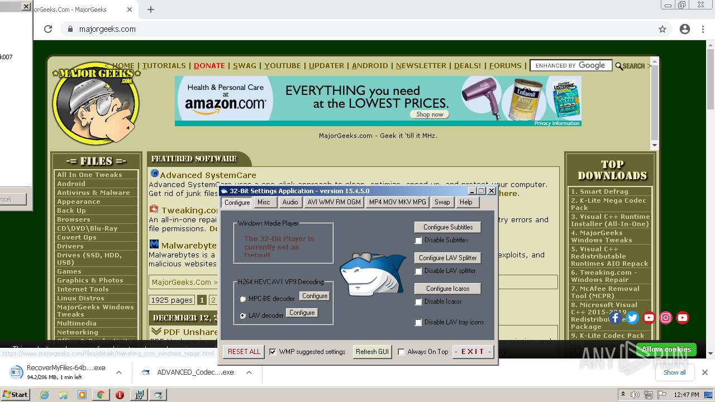
Task: Click the Twitter social icon
Action: pyautogui.click(x=632, y=318)
